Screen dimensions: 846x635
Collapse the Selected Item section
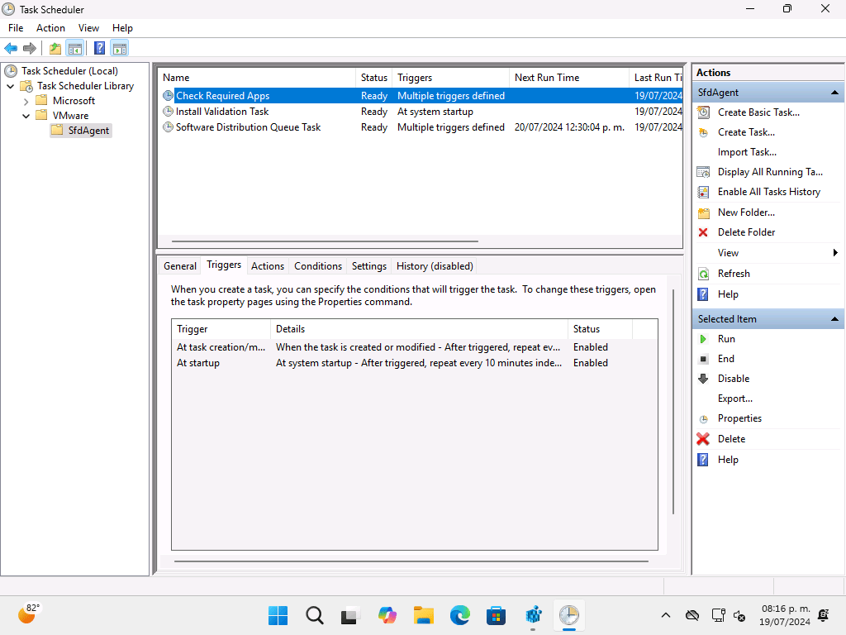834,319
